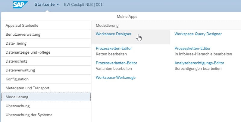Click the SAP logo
241x122 pixels.
pos(20,4)
